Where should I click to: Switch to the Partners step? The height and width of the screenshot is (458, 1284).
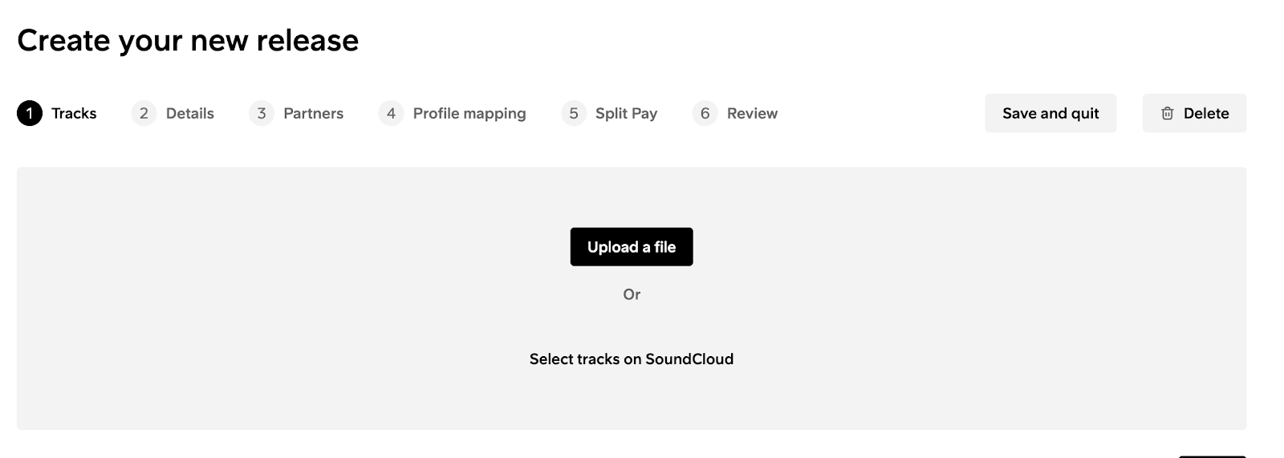pos(314,113)
